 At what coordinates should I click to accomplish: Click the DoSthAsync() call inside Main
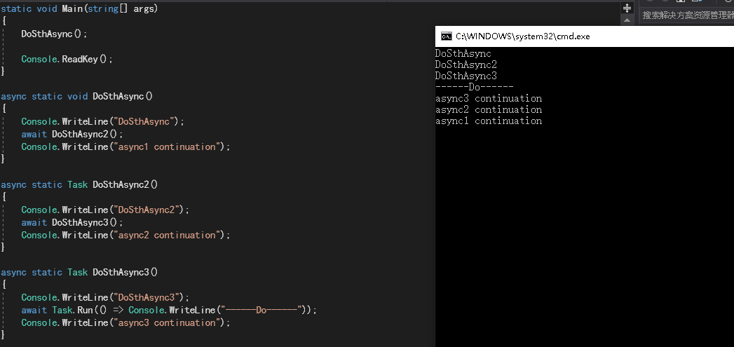tap(54, 34)
